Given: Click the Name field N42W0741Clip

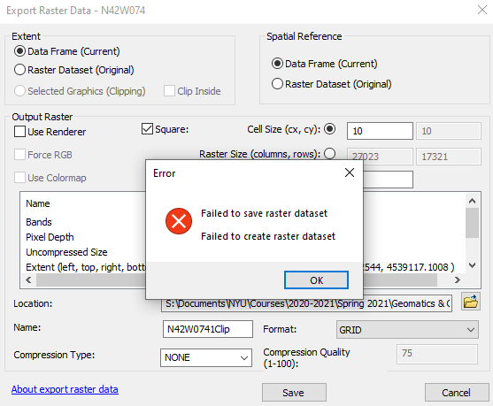Looking at the screenshot, I should 208,329.
